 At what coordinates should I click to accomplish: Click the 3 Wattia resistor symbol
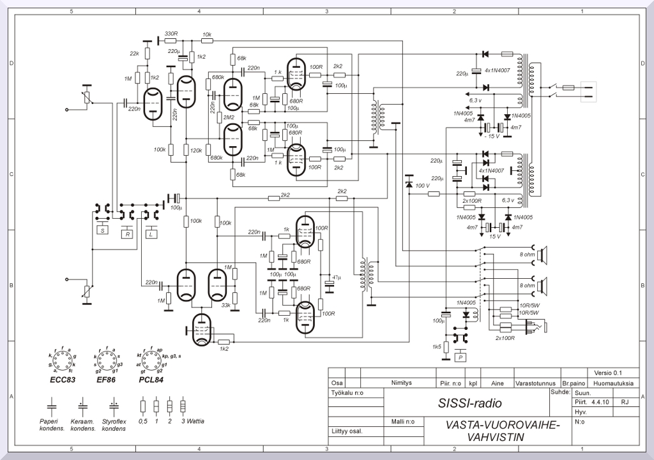point(183,405)
